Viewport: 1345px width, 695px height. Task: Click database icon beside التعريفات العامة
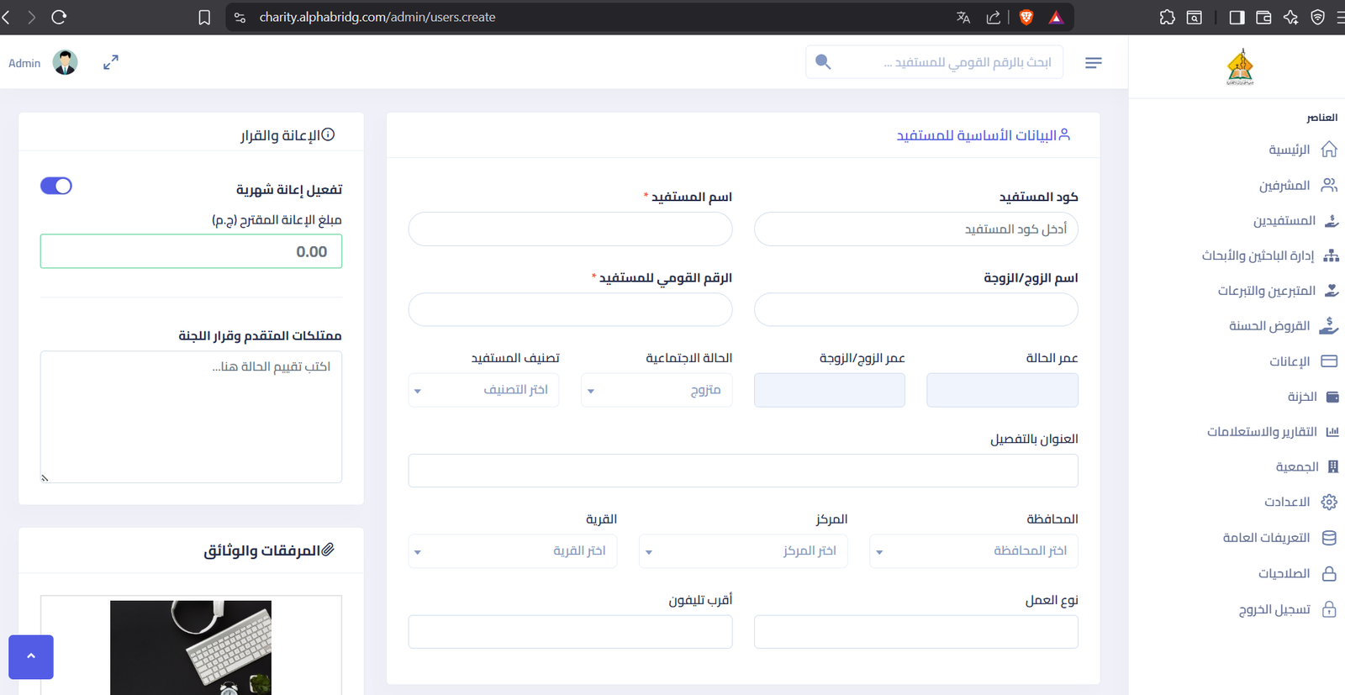point(1329,538)
